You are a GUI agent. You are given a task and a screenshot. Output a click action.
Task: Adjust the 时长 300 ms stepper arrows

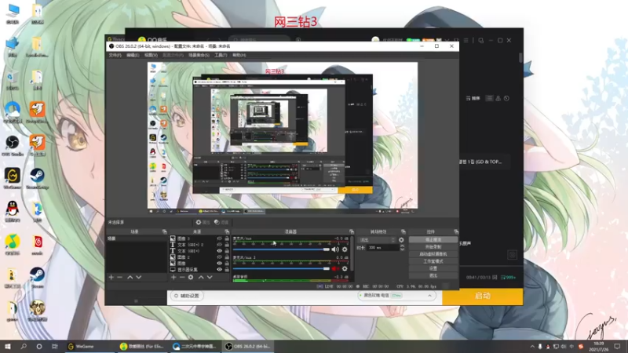pyautogui.click(x=402, y=248)
